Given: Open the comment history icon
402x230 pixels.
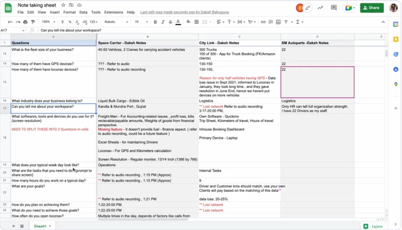Looking at the screenshot, I should [333, 8].
